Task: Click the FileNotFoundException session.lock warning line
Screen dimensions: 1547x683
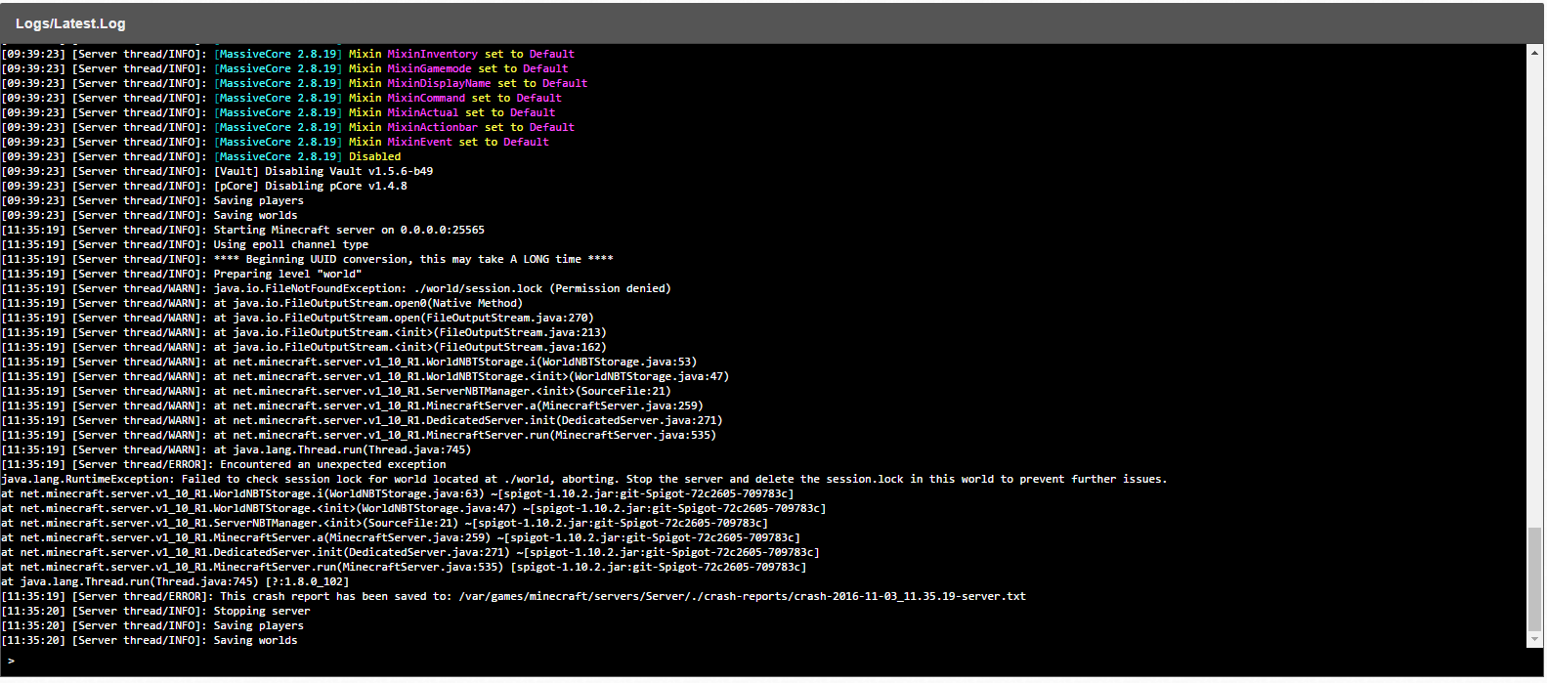Action: (x=442, y=288)
